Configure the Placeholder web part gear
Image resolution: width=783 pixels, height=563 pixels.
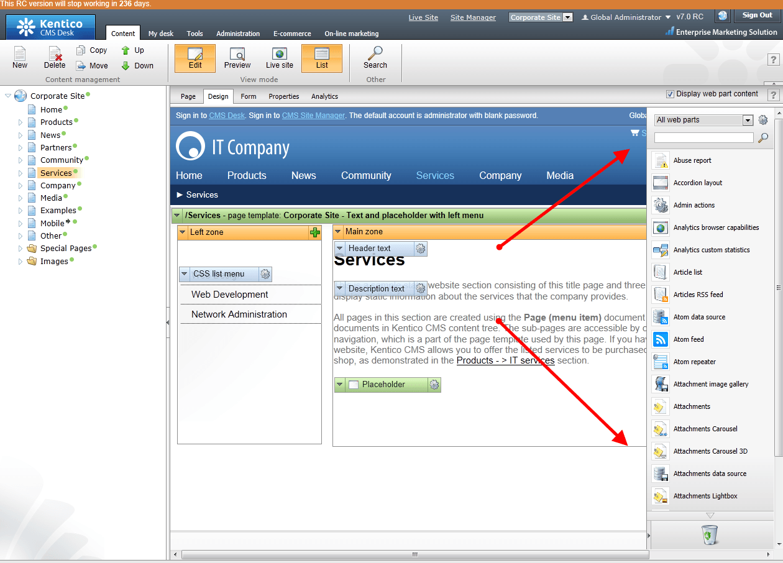pos(434,385)
